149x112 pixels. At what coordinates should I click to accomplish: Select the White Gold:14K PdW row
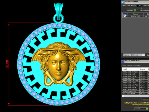[135, 81]
